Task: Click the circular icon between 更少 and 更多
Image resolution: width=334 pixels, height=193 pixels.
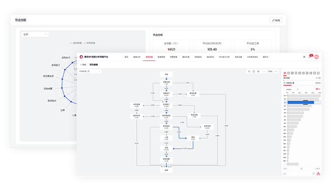Action: point(302,169)
